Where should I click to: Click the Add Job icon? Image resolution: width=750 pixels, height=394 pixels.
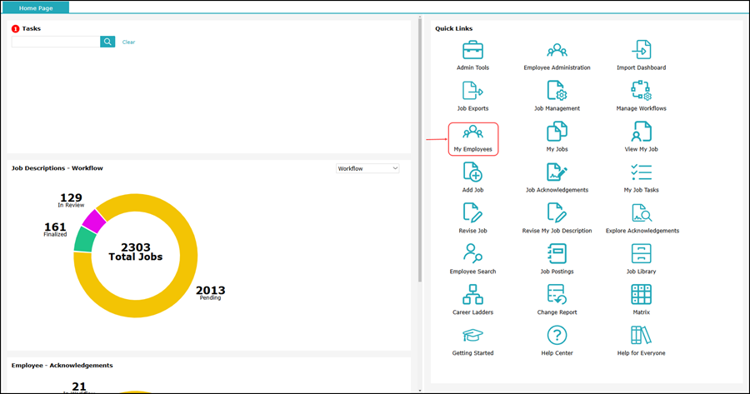click(x=472, y=172)
